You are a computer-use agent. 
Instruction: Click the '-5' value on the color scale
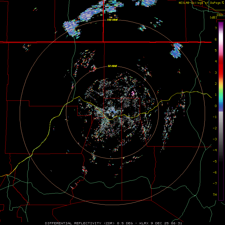[x=215, y=161]
